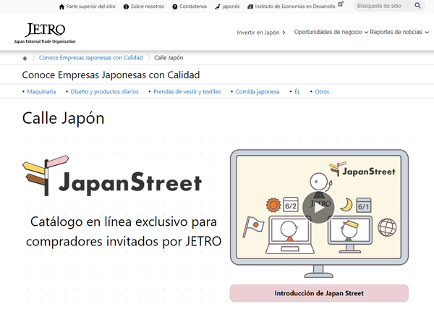Expand Oportunidades de negocio dropdown
This screenshot has width=434, height=312.
coord(331,32)
